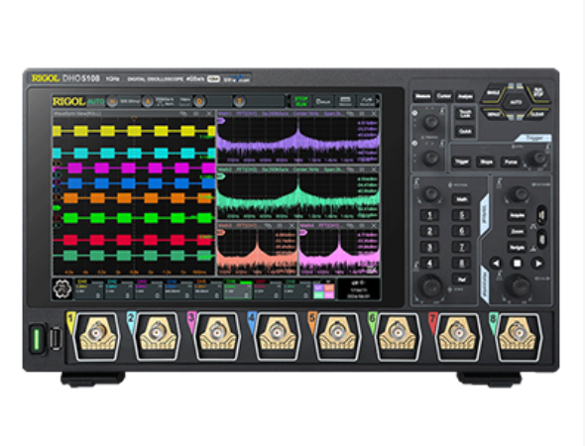This screenshot has width=585, height=446.
Task: Close the Waveform View window on screen
Action: click(x=209, y=113)
